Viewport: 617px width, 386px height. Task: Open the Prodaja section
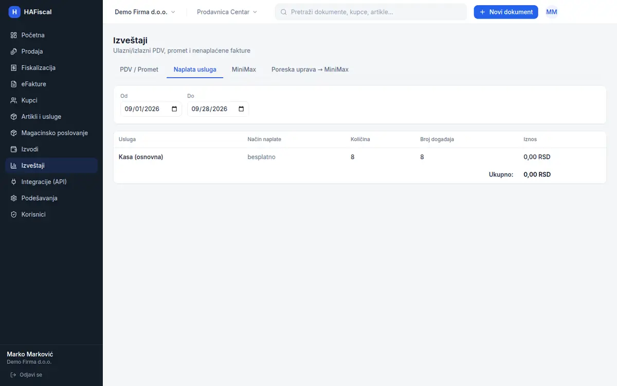coord(51,51)
